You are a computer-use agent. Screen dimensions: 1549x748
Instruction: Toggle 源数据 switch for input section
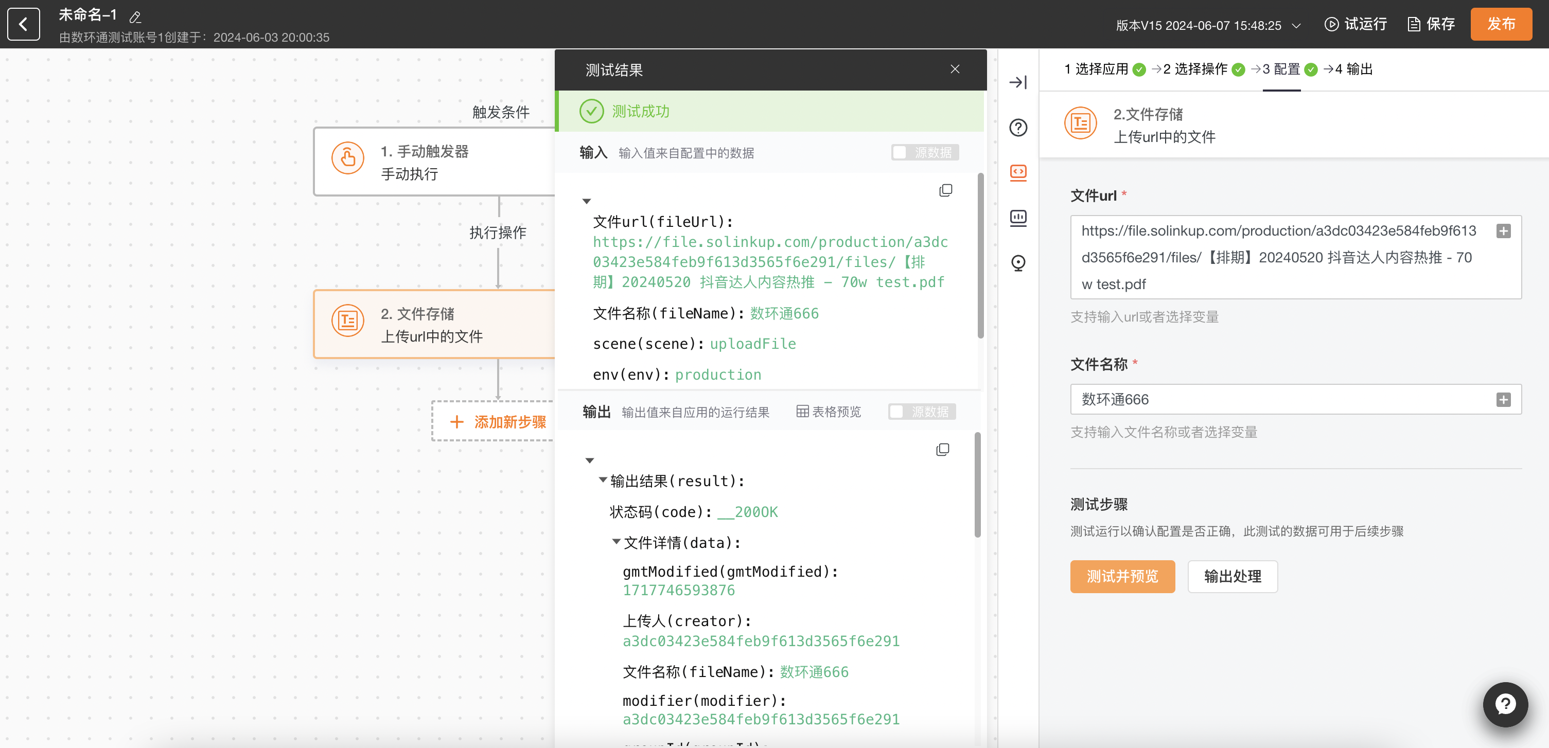click(924, 152)
